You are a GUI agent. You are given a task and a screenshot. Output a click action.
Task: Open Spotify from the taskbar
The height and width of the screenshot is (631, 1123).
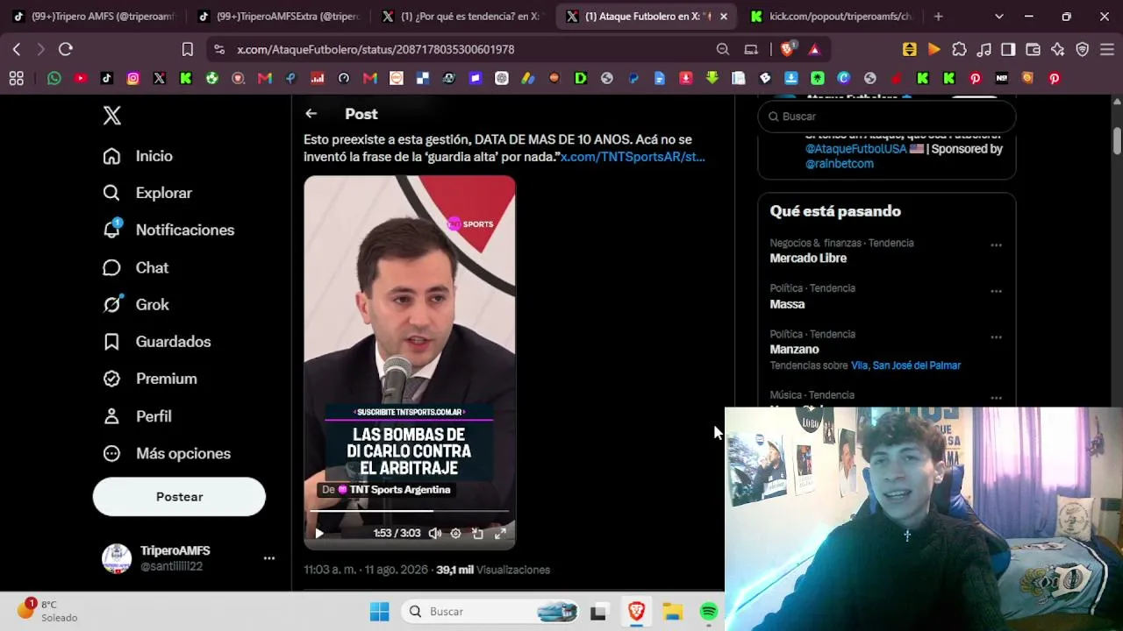click(709, 612)
